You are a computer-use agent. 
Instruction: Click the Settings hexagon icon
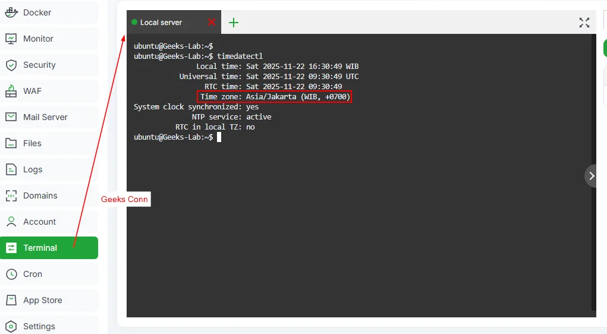click(11, 326)
